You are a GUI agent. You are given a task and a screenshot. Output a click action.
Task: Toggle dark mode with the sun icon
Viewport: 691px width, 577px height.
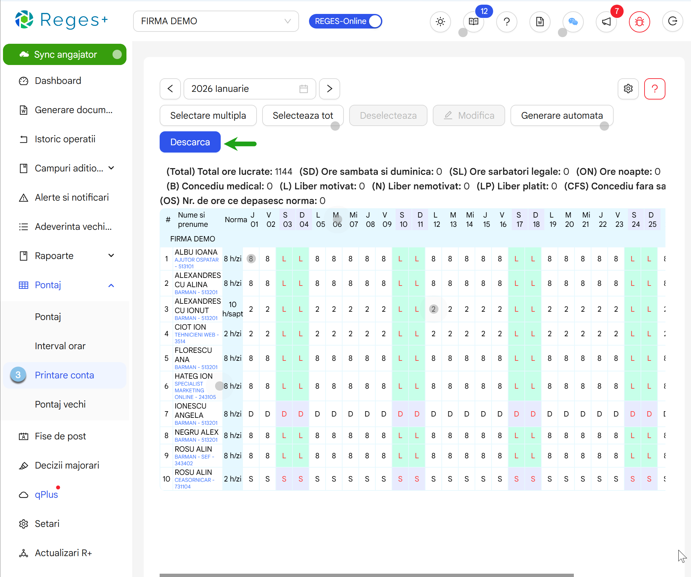tap(440, 22)
